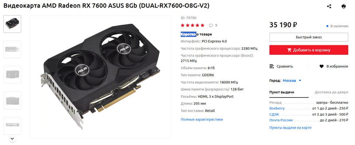Switch to Доставка до двери tab
This screenshot has height=145, width=355.
tap(331, 92)
